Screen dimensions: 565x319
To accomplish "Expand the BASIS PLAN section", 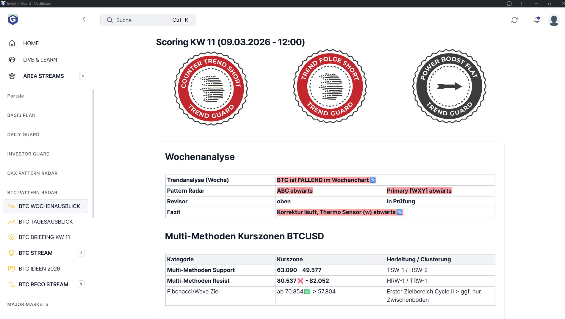I will tap(21, 115).
